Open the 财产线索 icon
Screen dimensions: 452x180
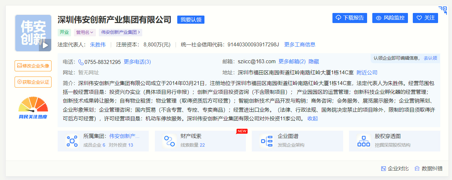point(169,141)
